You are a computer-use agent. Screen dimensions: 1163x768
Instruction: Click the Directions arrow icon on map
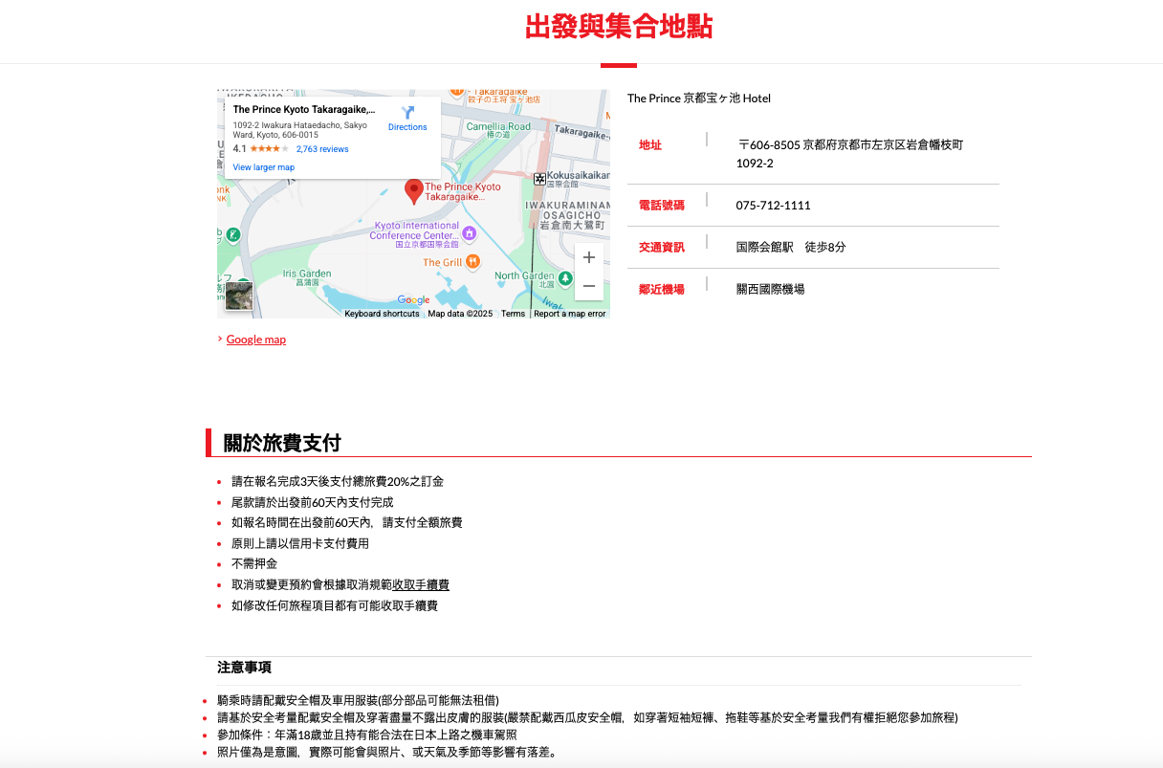click(x=407, y=113)
